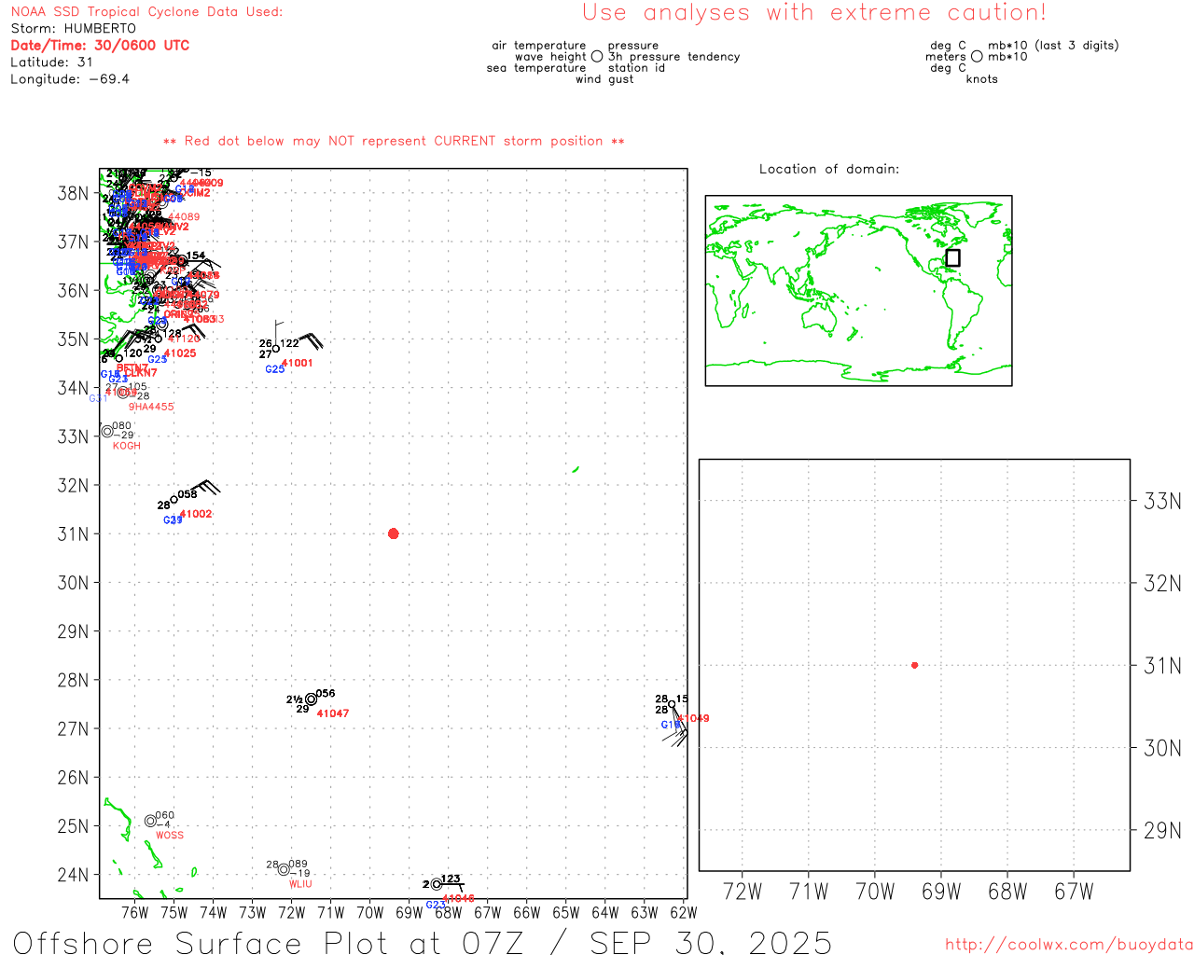Image resolution: width=1194 pixels, height=955 pixels.
Task: Click the red '41002' station label
Action: tap(196, 514)
